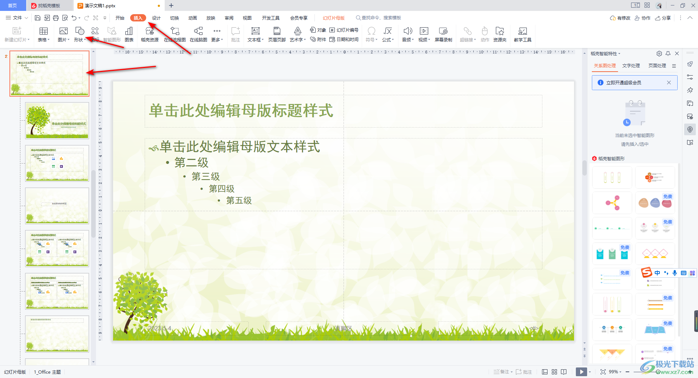Click the Print icon in quick access toolbar
The height and width of the screenshot is (378, 698).
(56, 18)
